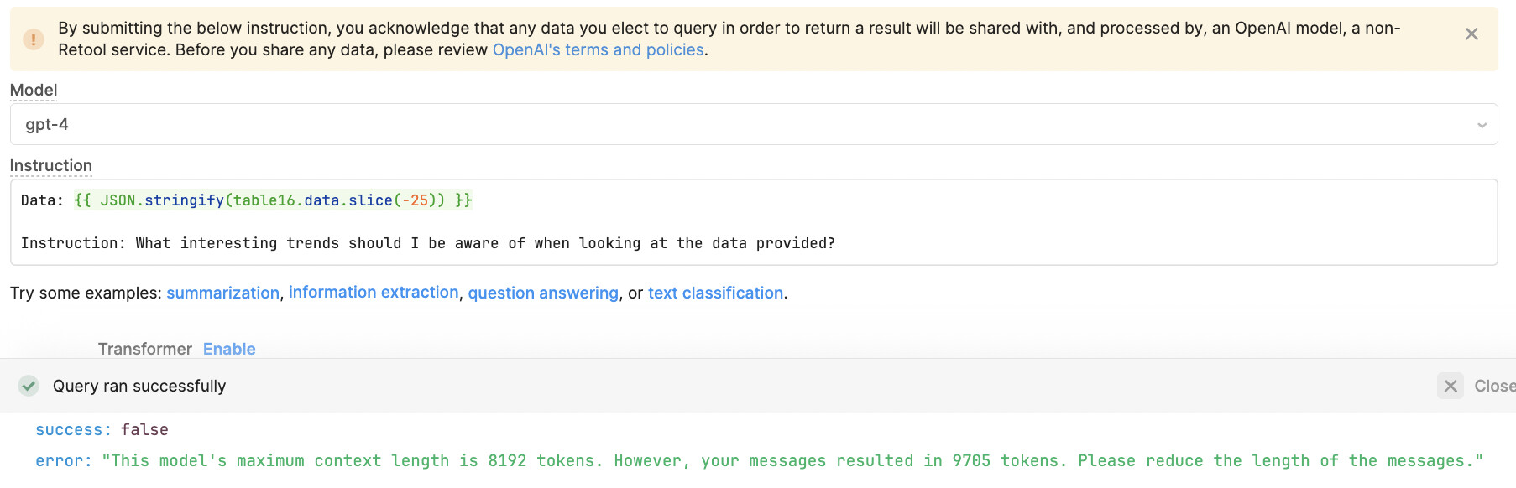
Task: Click the green query success checkmark icon
Action: [29, 386]
